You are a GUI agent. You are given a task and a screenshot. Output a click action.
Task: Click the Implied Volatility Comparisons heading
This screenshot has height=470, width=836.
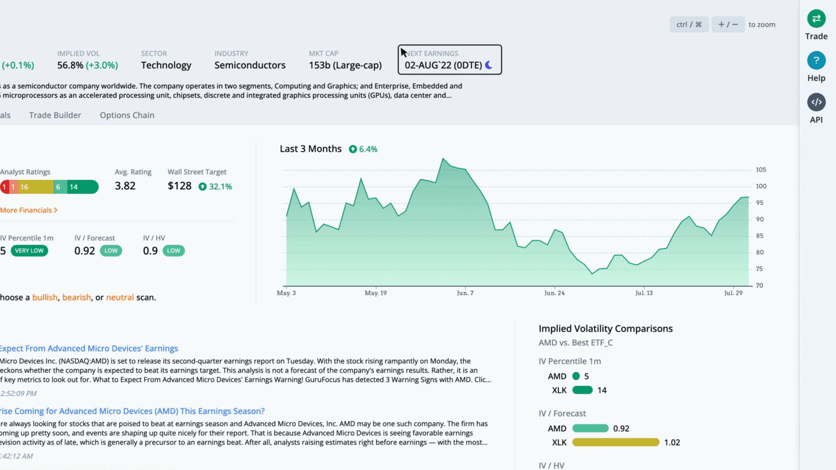606,328
